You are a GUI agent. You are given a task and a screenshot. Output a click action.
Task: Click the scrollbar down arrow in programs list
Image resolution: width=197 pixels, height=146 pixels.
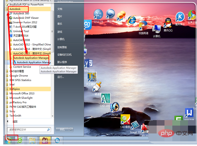point(52,116)
